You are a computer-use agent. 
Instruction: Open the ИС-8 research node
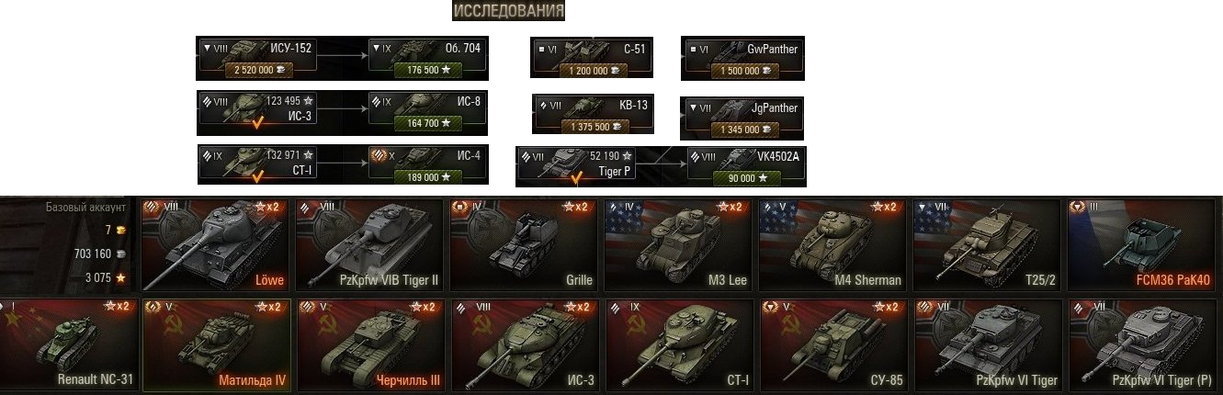click(x=427, y=111)
